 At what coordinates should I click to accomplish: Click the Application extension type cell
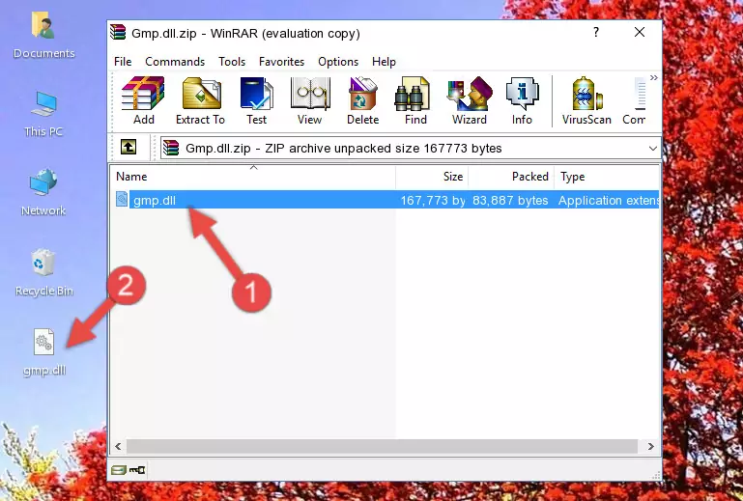point(609,201)
